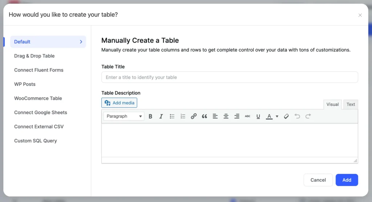Image resolution: width=372 pixels, height=202 pixels.
Task: Pick Connect External CSV
Action: [x=39, y=127]
